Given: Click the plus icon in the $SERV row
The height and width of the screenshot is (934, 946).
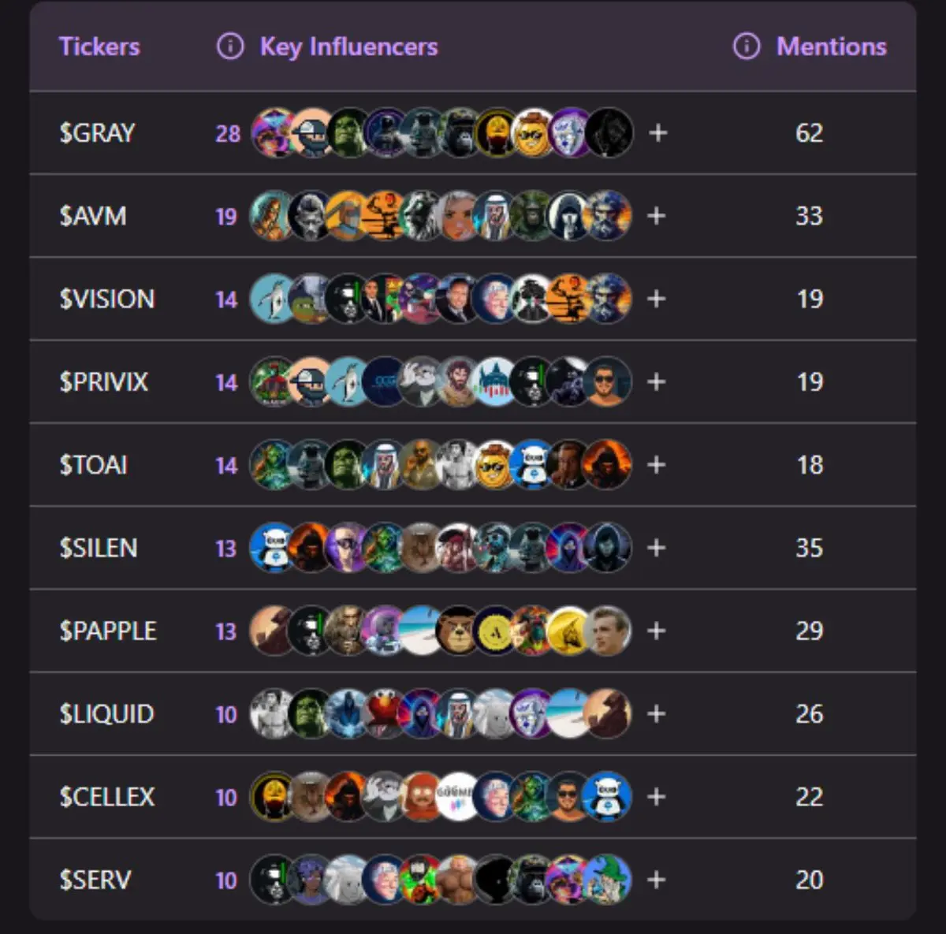Looking at the screenshot, I should coord(657,880).
